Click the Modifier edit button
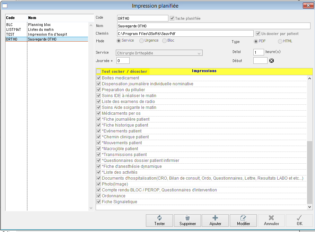Screen dimensions: 315x232 (x=243, y=221)
